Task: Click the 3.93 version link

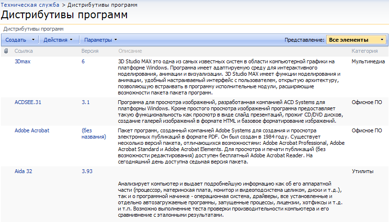Action: point(87,171)
